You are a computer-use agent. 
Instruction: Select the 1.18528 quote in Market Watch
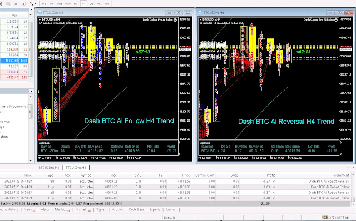pyautogui.click(x=12, y=21)
